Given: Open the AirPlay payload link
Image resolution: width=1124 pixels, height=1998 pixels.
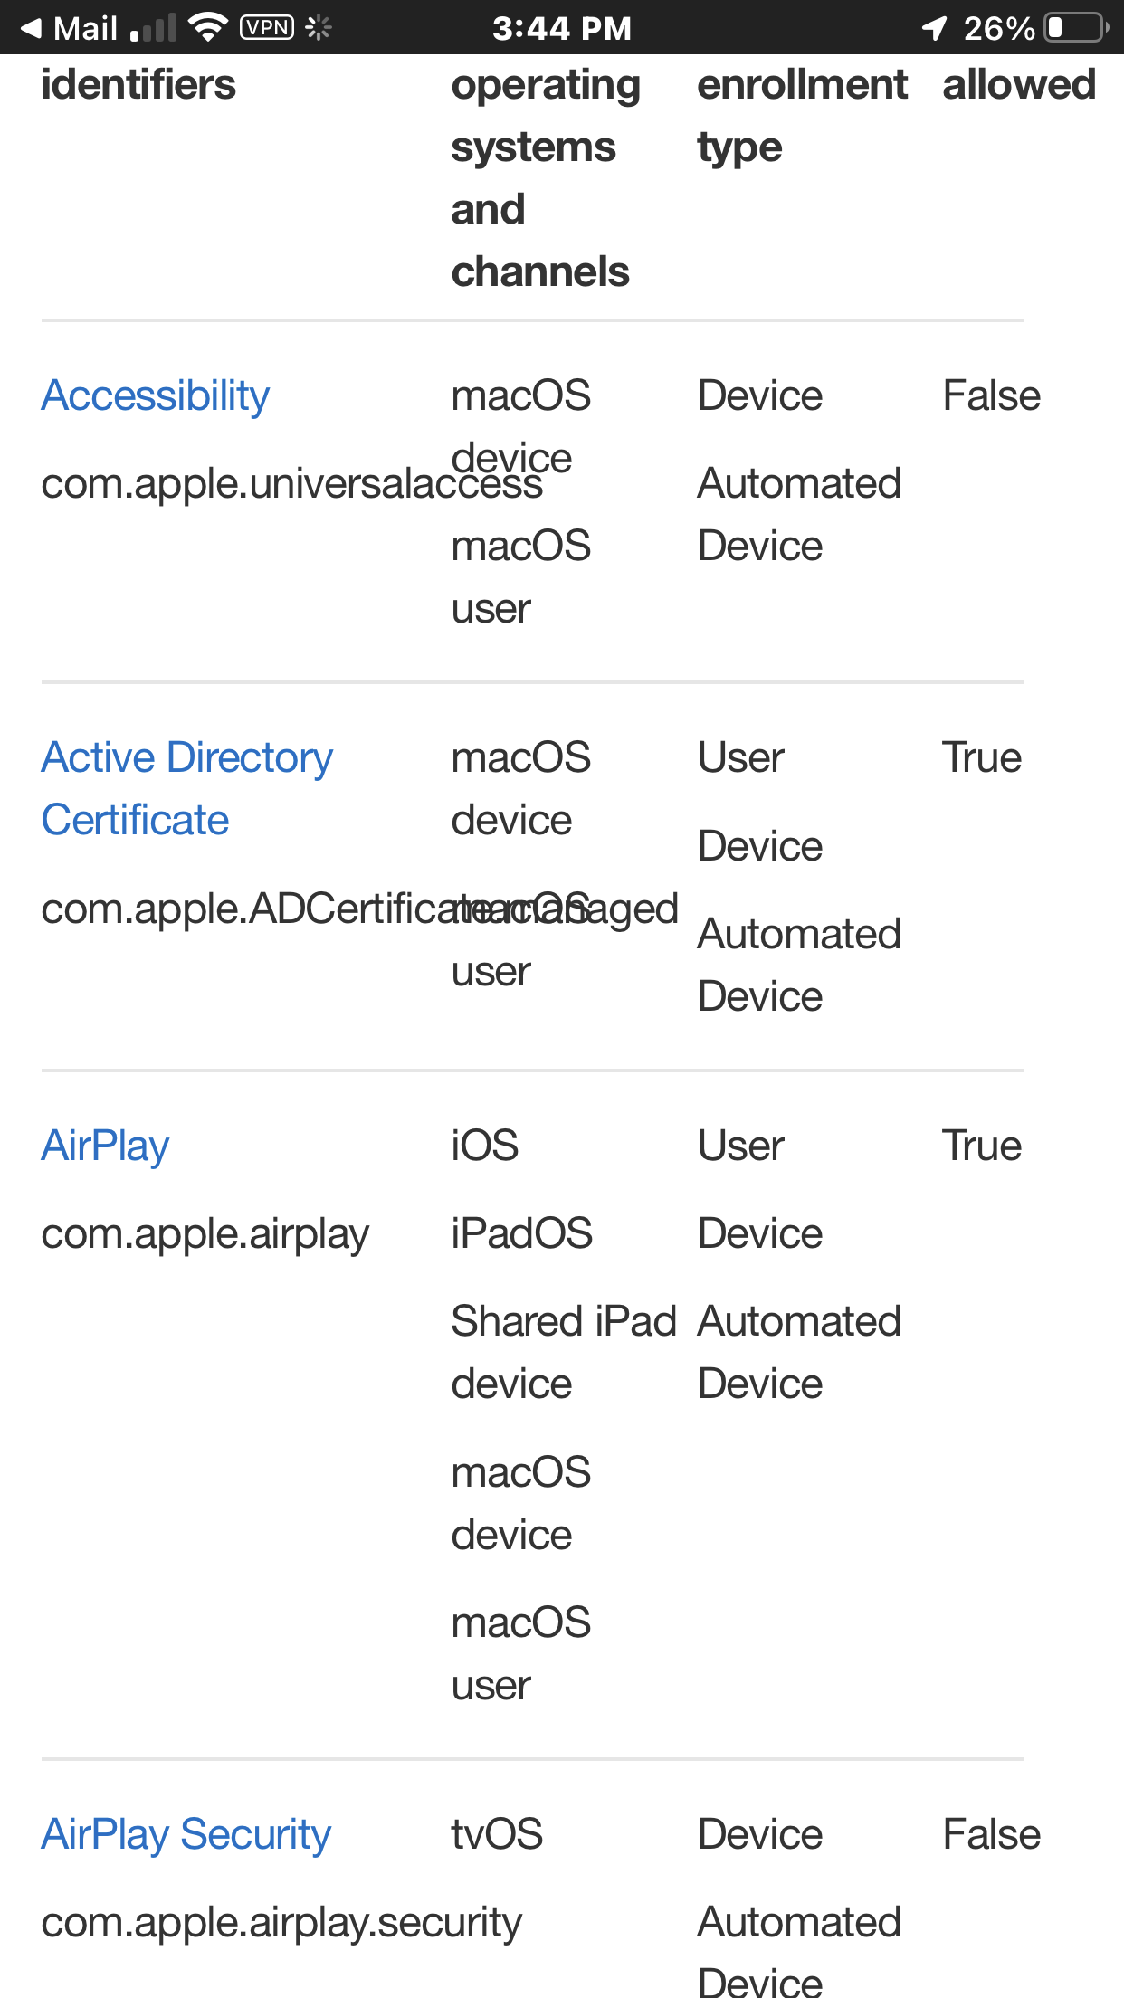Looking at the screenshot, I should tap(106, 1146).
